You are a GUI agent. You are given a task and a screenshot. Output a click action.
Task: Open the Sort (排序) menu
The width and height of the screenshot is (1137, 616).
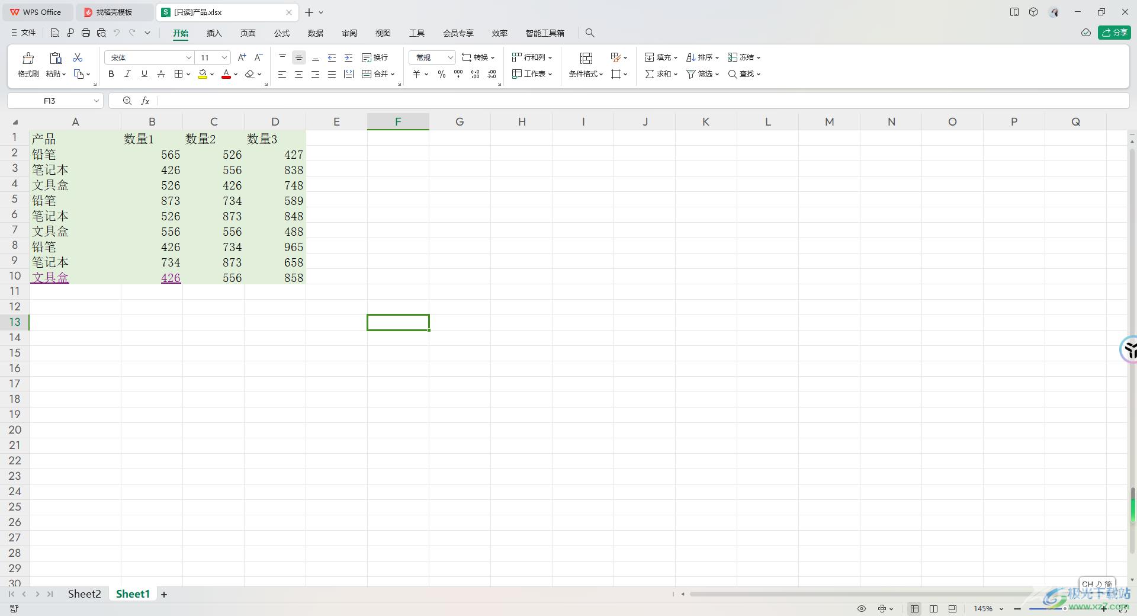[x=702, y=57]
